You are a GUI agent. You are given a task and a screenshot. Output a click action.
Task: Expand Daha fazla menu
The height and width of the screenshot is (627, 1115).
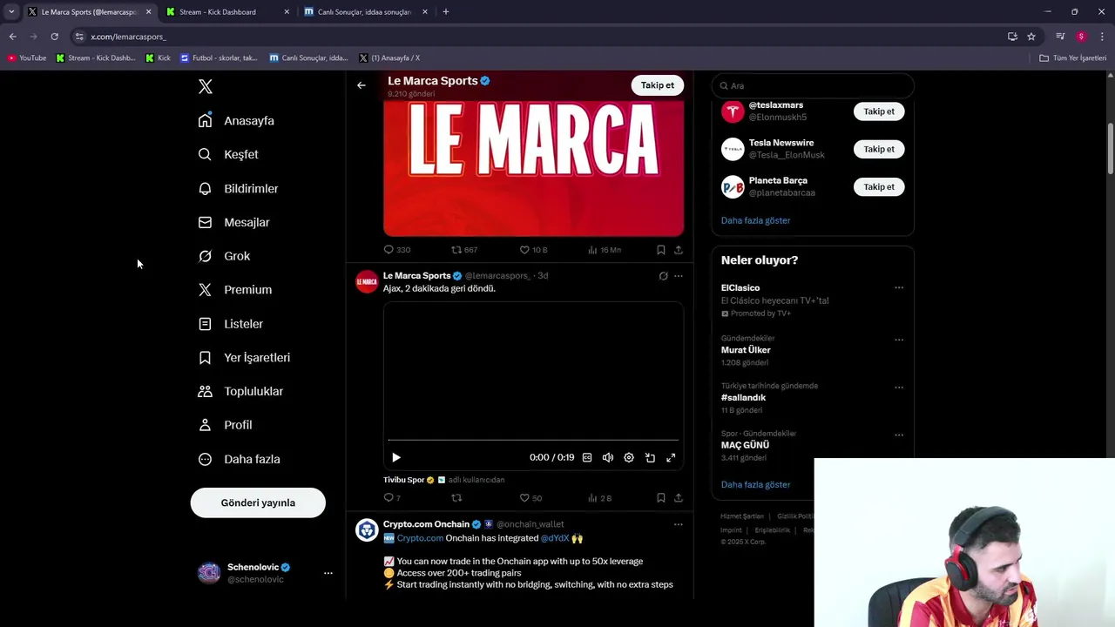(239, 459)
